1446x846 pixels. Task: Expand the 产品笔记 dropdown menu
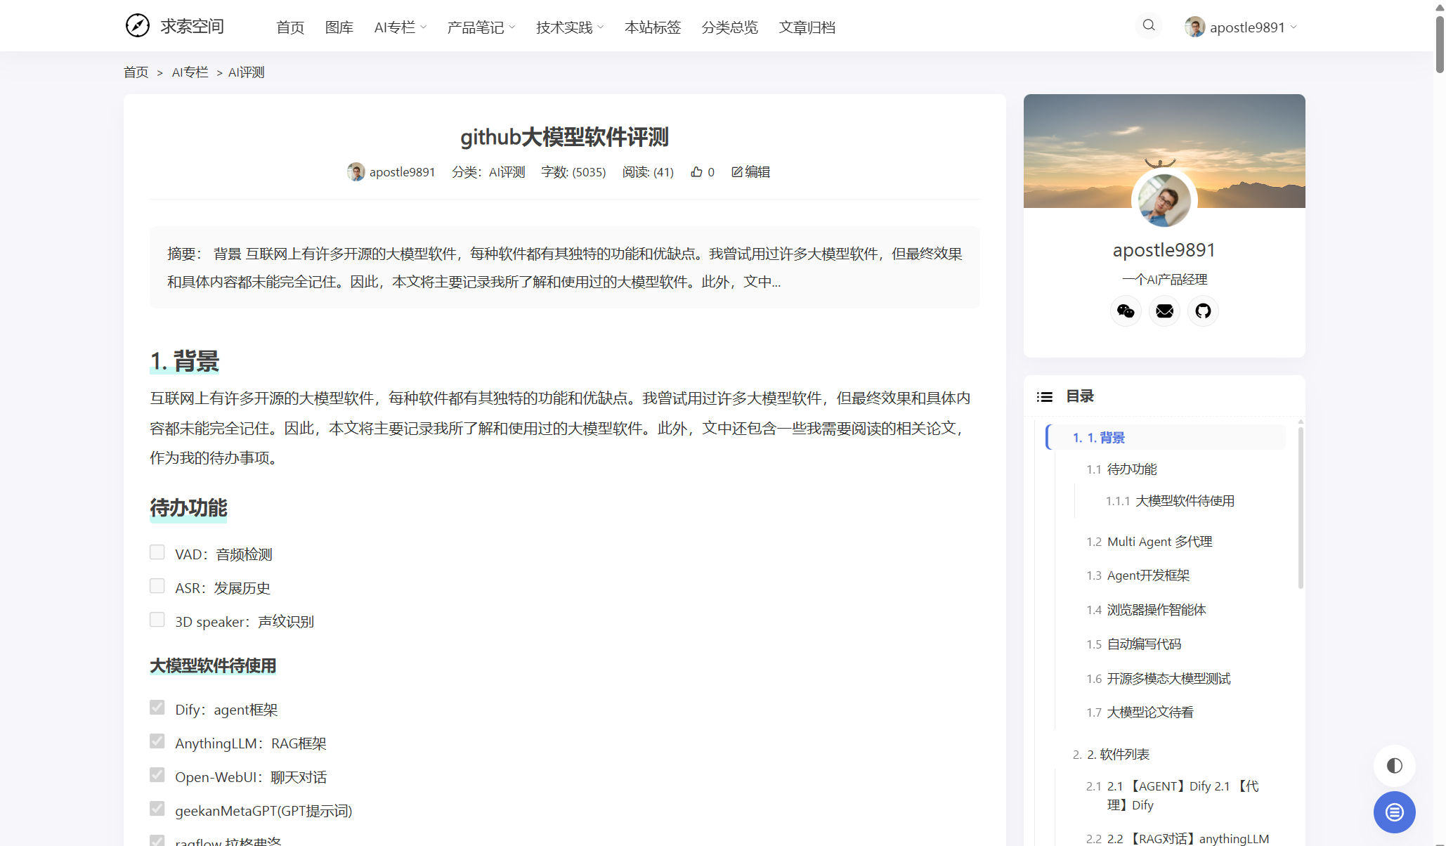[x=481, y=27]
